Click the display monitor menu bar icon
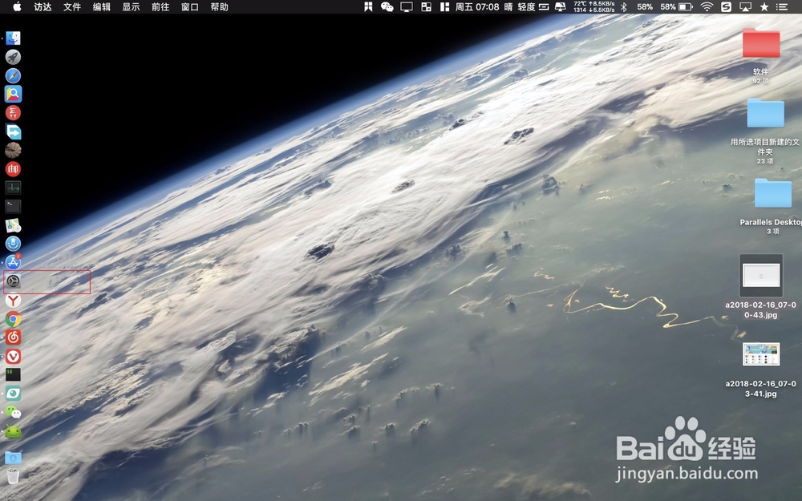Image resolution: width=802 pixels, height=501 pixels. [407, 6]
